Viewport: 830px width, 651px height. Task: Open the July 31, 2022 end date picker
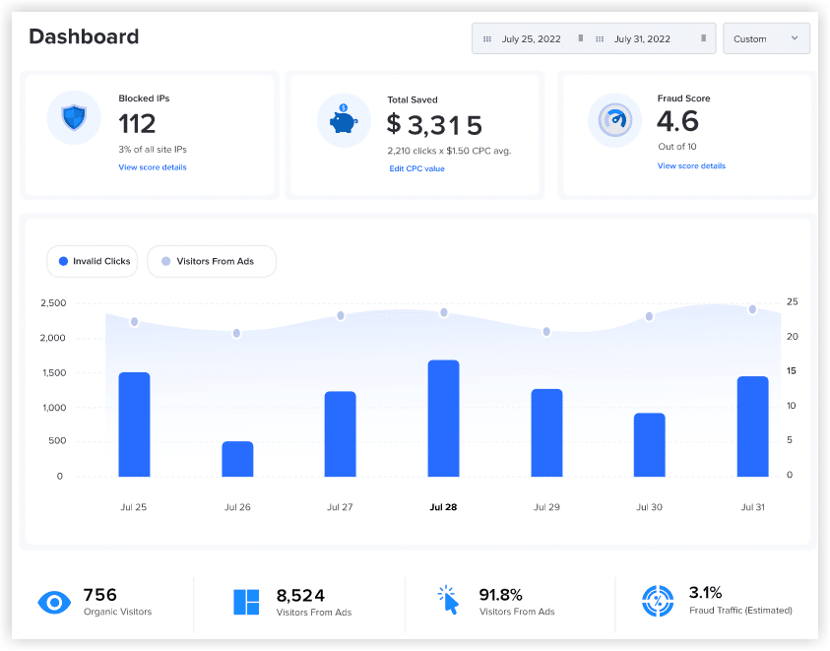tap(643, 39)
